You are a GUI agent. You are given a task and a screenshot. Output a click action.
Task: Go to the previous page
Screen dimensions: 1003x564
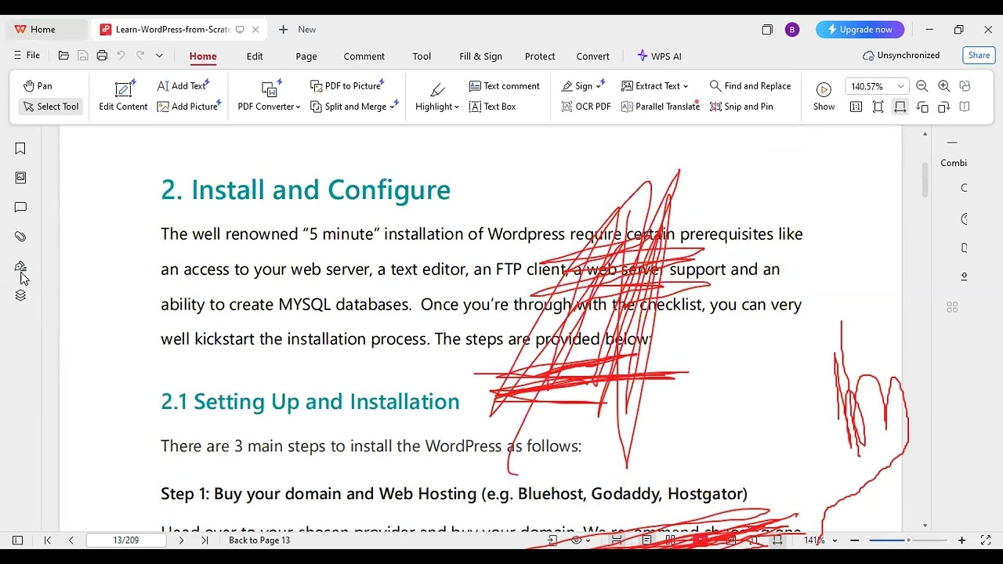click(x=71, y=540)
